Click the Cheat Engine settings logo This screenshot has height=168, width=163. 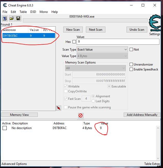[x=155, y=24]
